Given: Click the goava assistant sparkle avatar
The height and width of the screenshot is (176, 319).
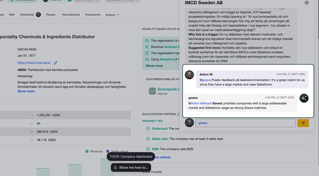Looking at the screenshot, I should point(304,98).
